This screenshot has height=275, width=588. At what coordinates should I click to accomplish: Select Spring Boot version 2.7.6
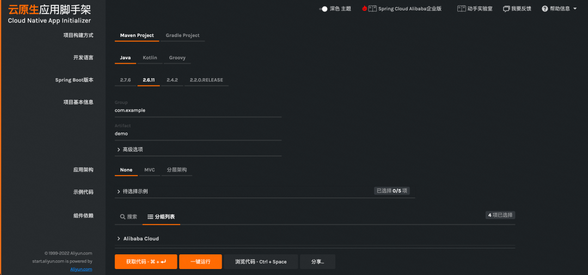[x=125, y=80]
